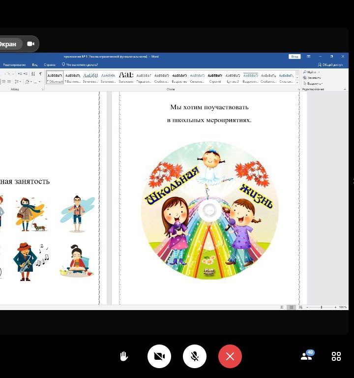Open the grid layout view icon

pyautogui.click(x=336, y=356)
